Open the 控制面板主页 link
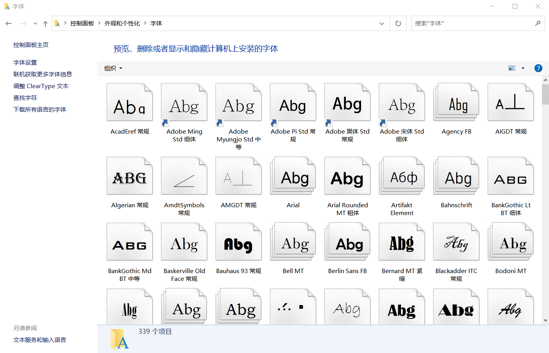Screen dimensions: 549x353 pos(31,45)
